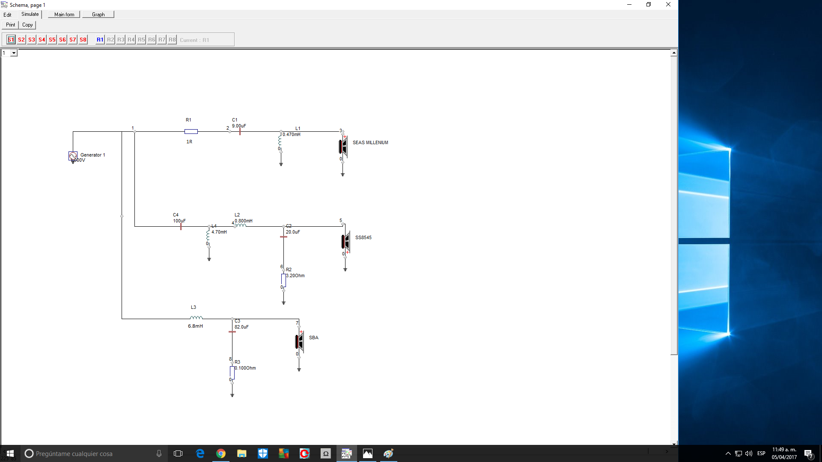Select inductor L4 coil symbol
822x462 pixels.
[x=208, y=235]
